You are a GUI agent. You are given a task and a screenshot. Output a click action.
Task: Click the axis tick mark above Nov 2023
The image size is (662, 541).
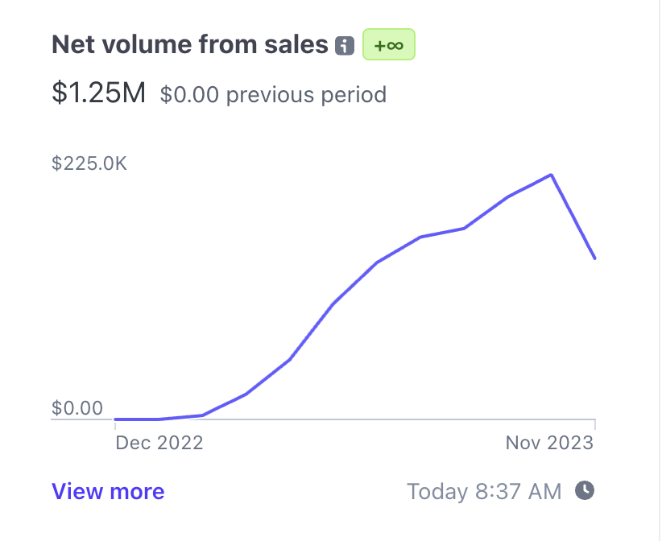pos(594,423)
